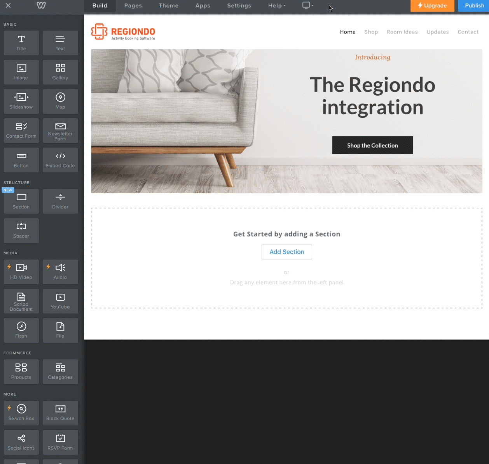Select the Section structure element
This screenshot has width=489, height=464.
pos(21,201)
